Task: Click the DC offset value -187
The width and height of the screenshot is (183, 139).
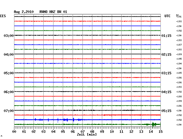Action: pyautogui.click(x=179, y=45)
